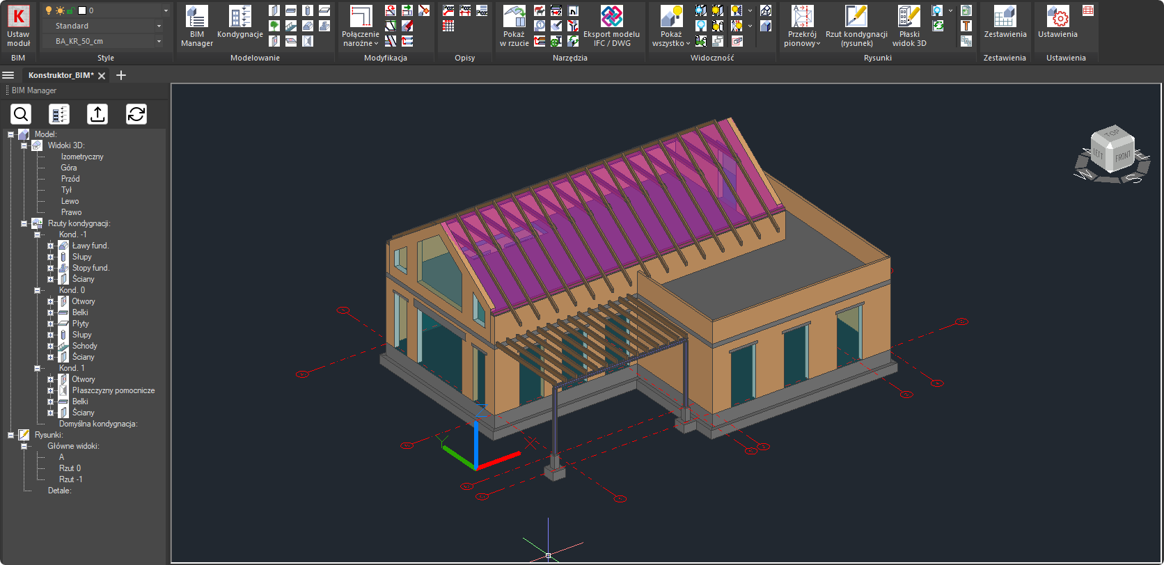The image size is (1164, 565).
Task: Toggle the layer lightbulb on/off icon
Action: (49, 10)
